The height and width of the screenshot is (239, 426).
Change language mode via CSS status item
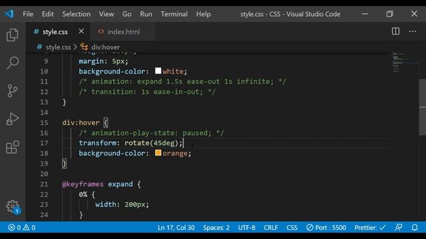(292, 227)
